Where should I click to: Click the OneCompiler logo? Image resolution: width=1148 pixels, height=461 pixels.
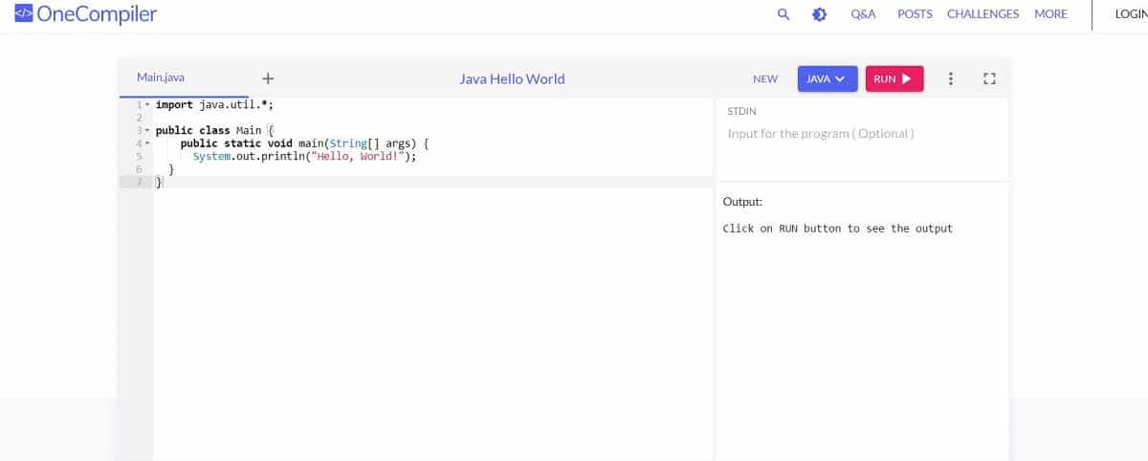click(x=86, y=14)
